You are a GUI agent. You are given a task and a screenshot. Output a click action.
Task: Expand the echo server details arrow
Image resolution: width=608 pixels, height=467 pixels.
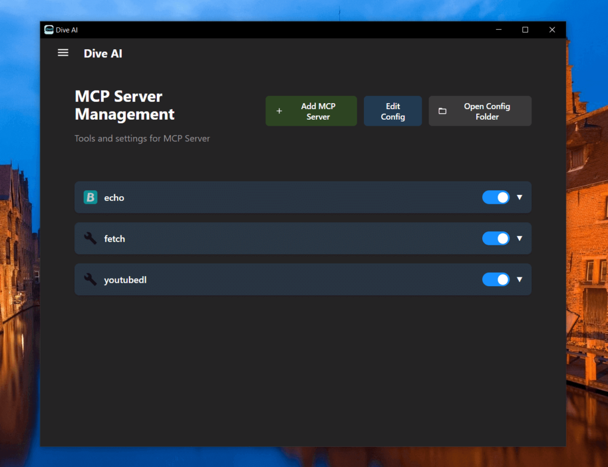click(x=520, y=197)
